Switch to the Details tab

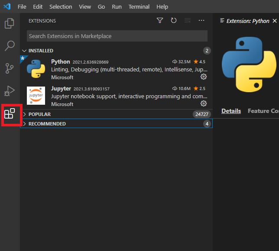tap(231, 111)
